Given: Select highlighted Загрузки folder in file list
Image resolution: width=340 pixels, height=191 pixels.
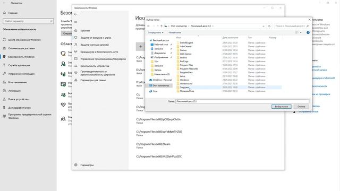Looking at the screenshot, I should pos(184,87).
